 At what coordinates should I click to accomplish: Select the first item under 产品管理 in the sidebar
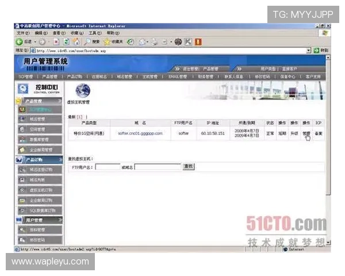click(x=40, y=109)
